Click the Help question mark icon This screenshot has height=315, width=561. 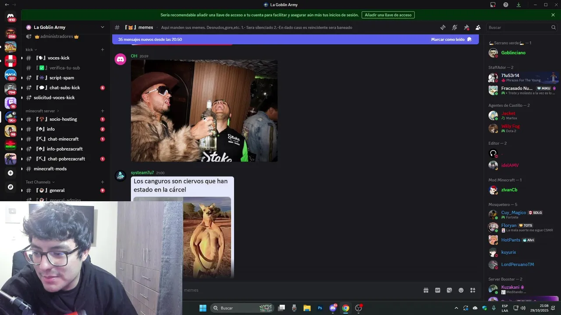[x=506, y=5]
